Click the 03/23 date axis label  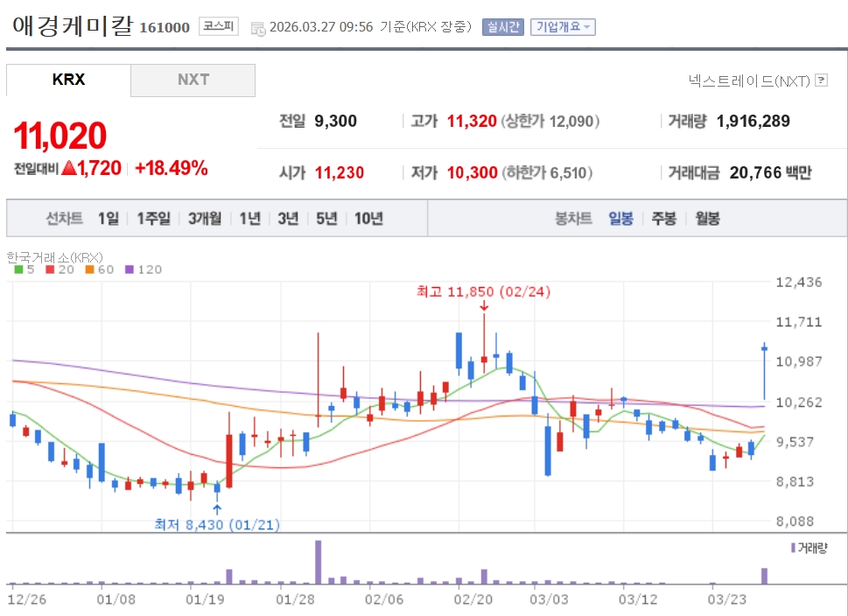coord(727,599)
